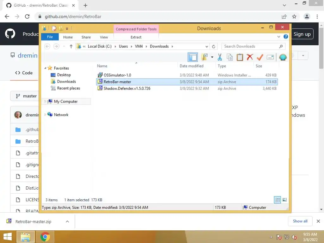Bookmark this page with the star icon
The width and height of the screenshot is (324, 243).
tap(294, 16)
